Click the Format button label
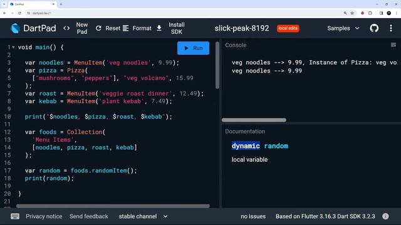 [142, 28]
